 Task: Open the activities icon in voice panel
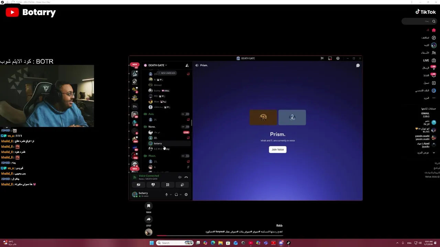tap(168, 185)
